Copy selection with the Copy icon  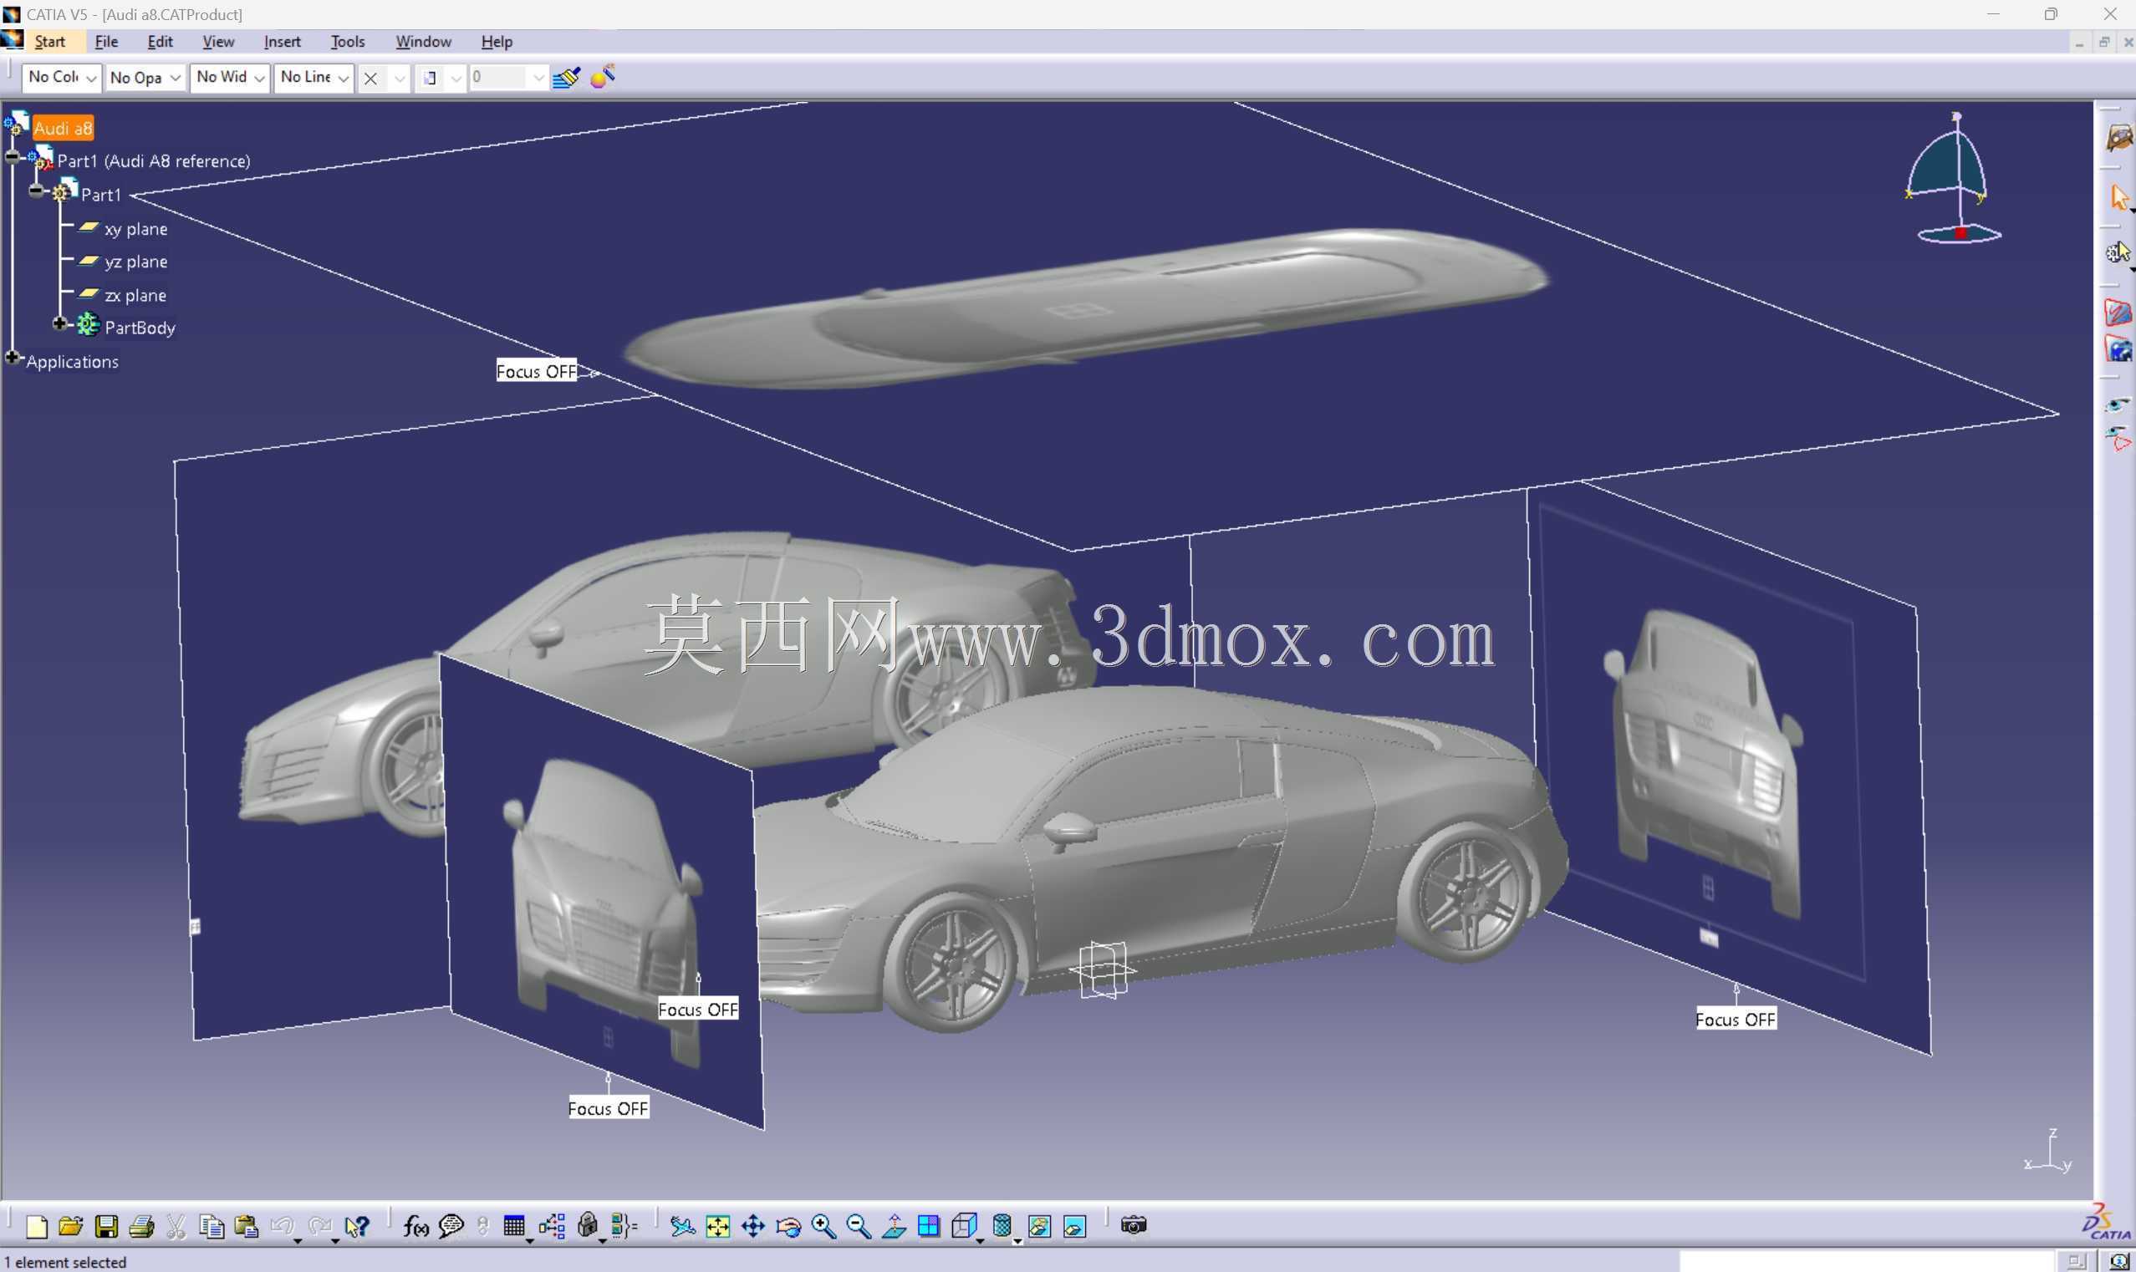(x=211, y=1227)
